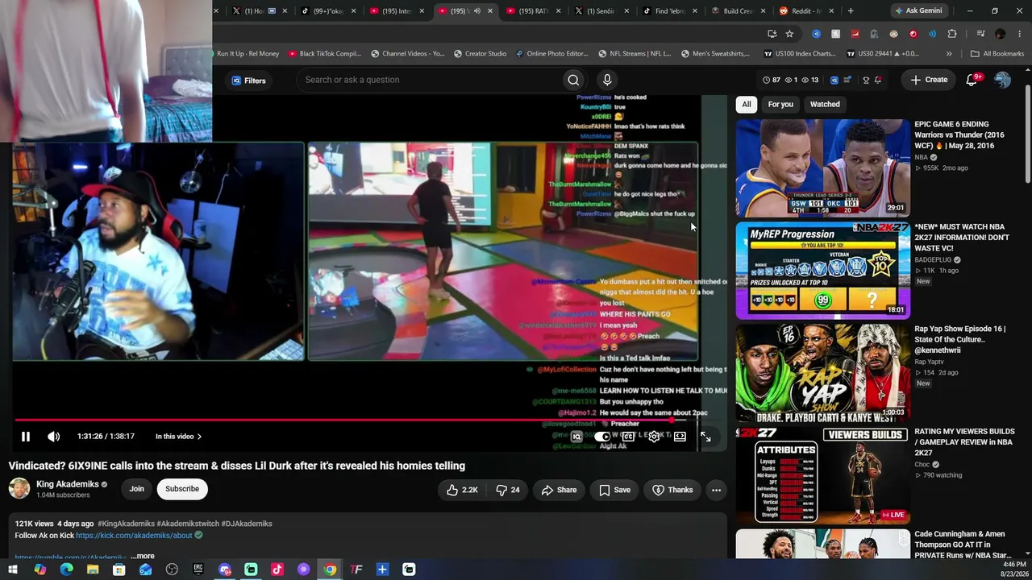Open the Create menu
This screenshot has width=1032, height=580.
tap(929, 80)
